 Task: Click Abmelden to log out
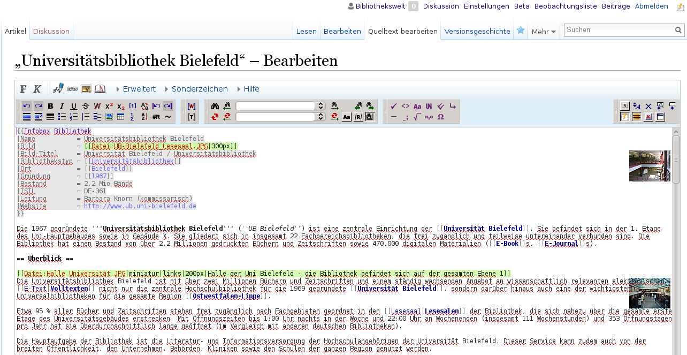tap(652, 6)
